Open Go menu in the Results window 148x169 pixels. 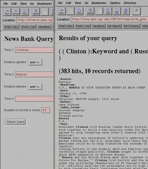(86, 3)
